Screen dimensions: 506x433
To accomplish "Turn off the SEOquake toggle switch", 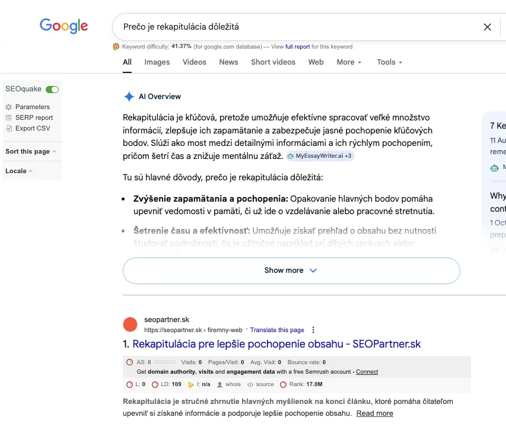I will pos(52,89).
